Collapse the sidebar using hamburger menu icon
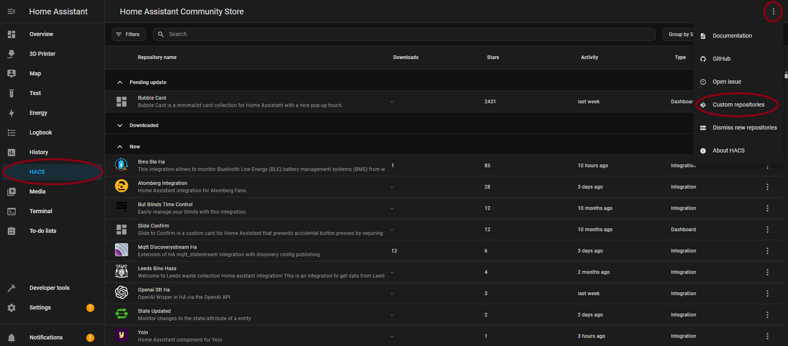Image resolution: width=788 pixels, height=346 pixels. (11, 11)
